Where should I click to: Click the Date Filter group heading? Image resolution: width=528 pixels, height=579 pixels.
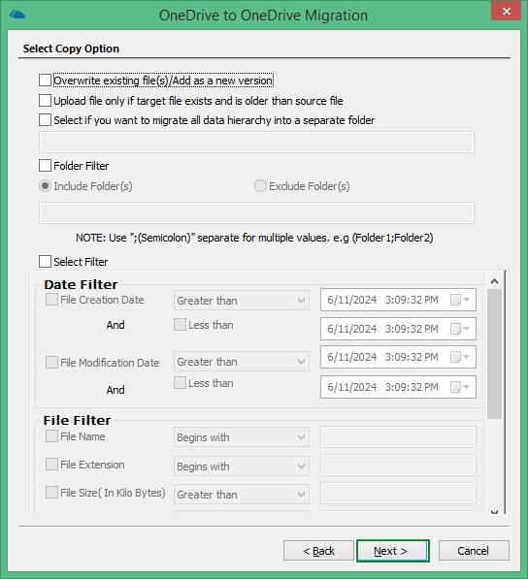tap(81, 284)
